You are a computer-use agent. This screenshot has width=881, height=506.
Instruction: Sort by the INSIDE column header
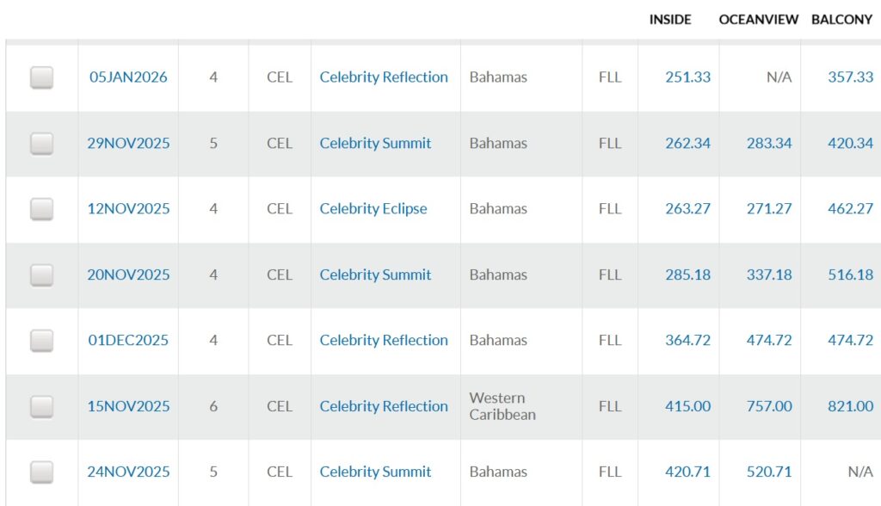pyautogui.click(x=670, y=19)
